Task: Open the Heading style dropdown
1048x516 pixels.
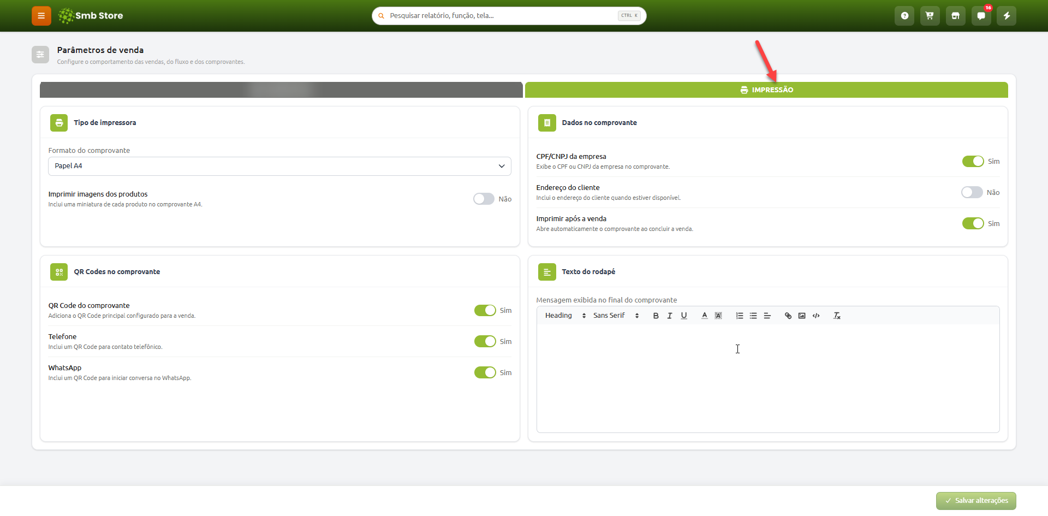Action: [565, 316]
